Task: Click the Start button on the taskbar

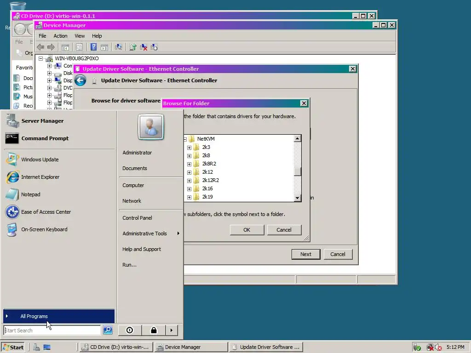Action: (x=13, y=347)
